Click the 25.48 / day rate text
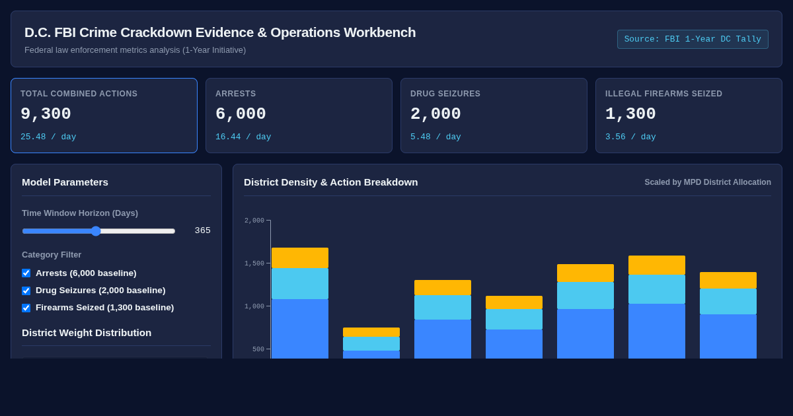 [48, 137]
